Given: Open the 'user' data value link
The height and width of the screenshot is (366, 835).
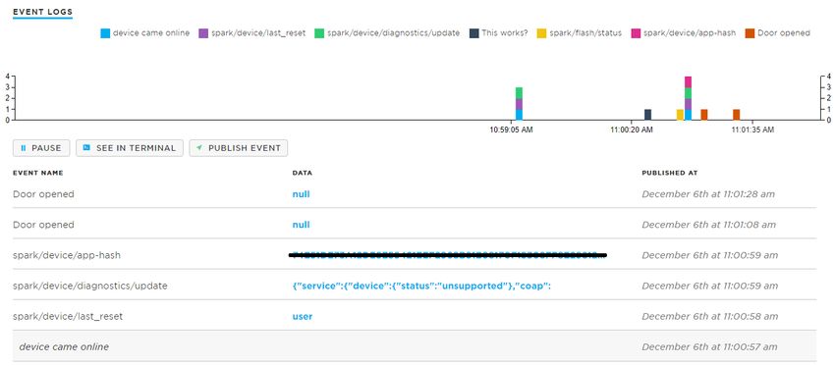Looking at the screenshot, I should coord(303,317).
